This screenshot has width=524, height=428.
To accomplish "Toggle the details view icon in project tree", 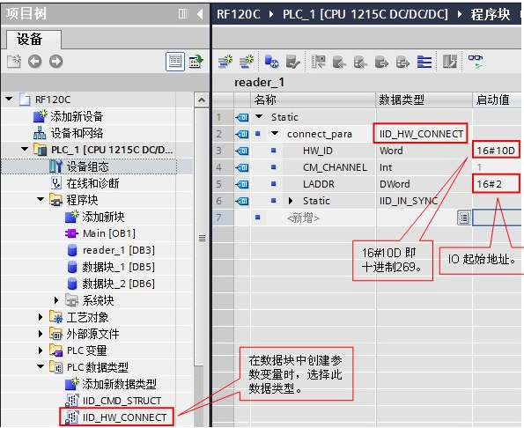I will coord(175,62).
